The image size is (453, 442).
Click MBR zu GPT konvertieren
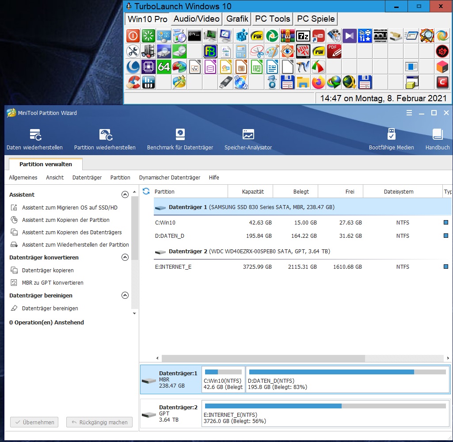[53, 282]
